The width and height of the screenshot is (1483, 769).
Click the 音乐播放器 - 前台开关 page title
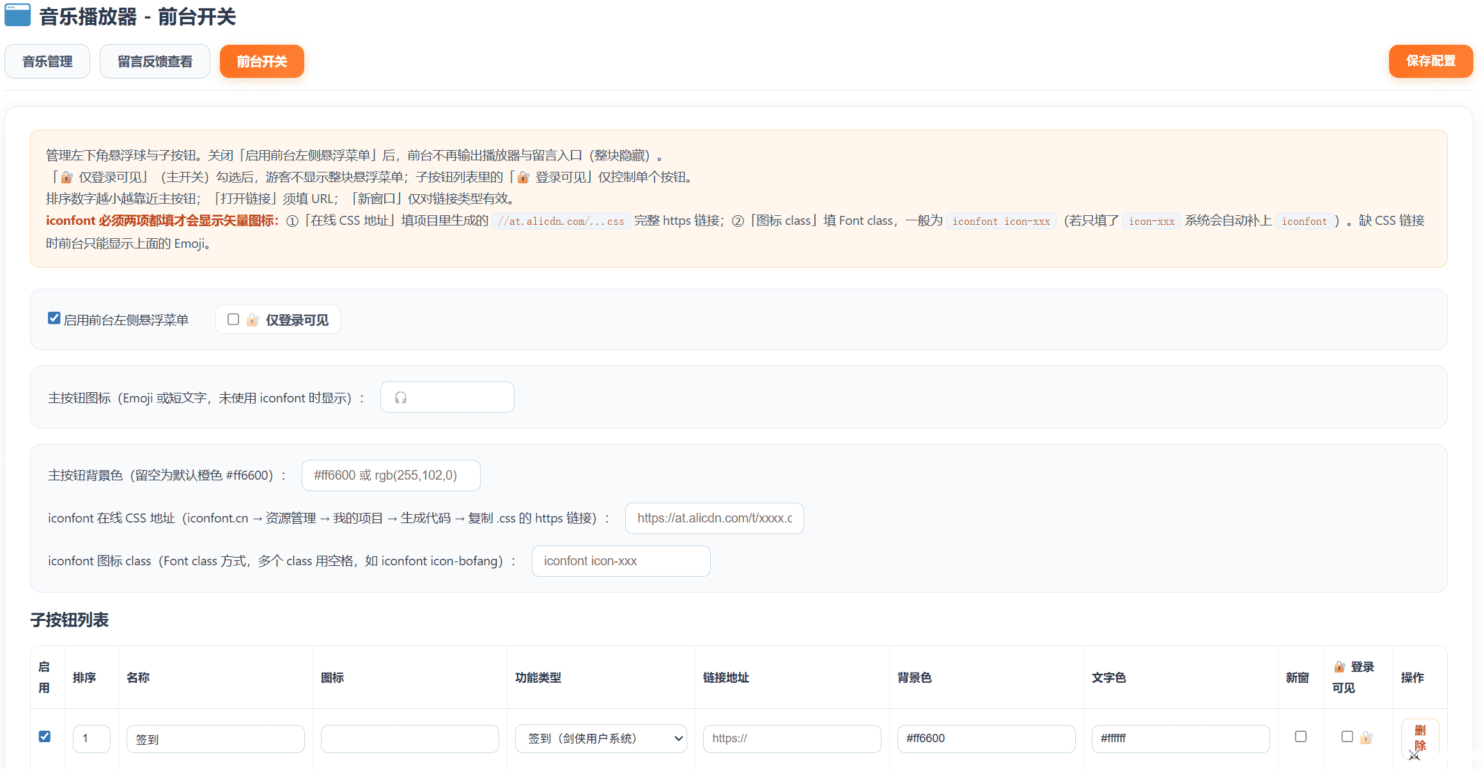click(x=137, y=17)
